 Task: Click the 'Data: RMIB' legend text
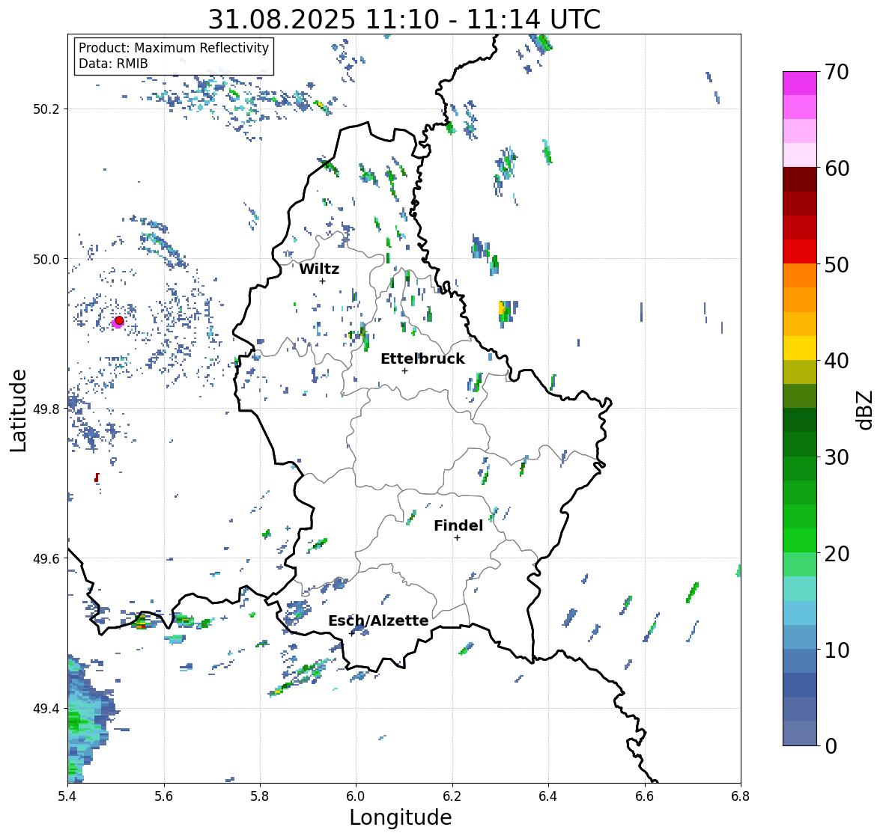pyautogui.click(x=113, y=64)
